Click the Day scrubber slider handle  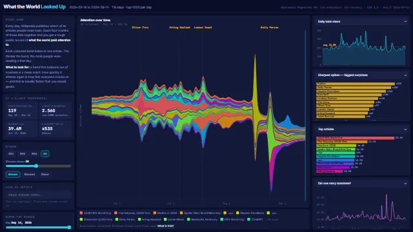pos(69,227)
